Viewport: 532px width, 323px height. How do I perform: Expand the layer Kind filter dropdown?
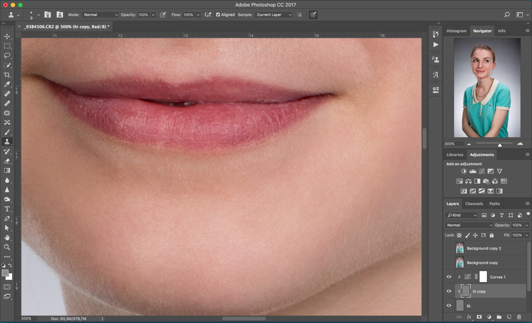[x=461, y=215]
